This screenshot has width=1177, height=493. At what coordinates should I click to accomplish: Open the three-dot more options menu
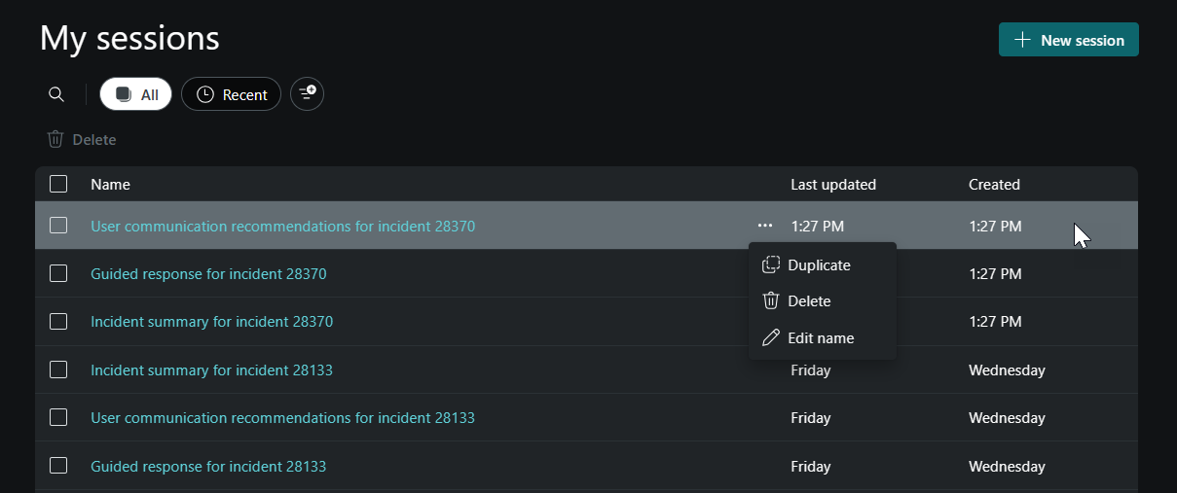pyautogui.click(x=765, y=226)
